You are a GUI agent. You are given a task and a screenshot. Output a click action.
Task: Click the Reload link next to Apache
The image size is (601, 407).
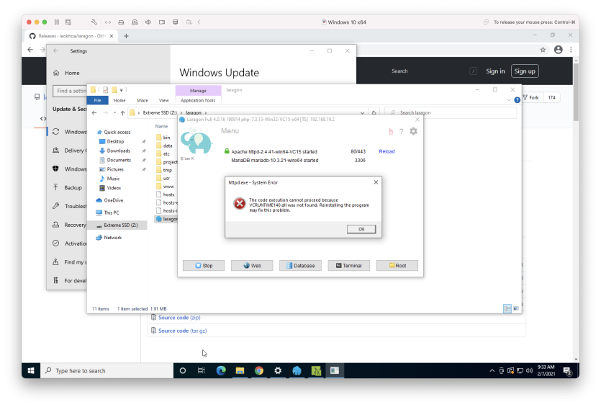(387, 151)
